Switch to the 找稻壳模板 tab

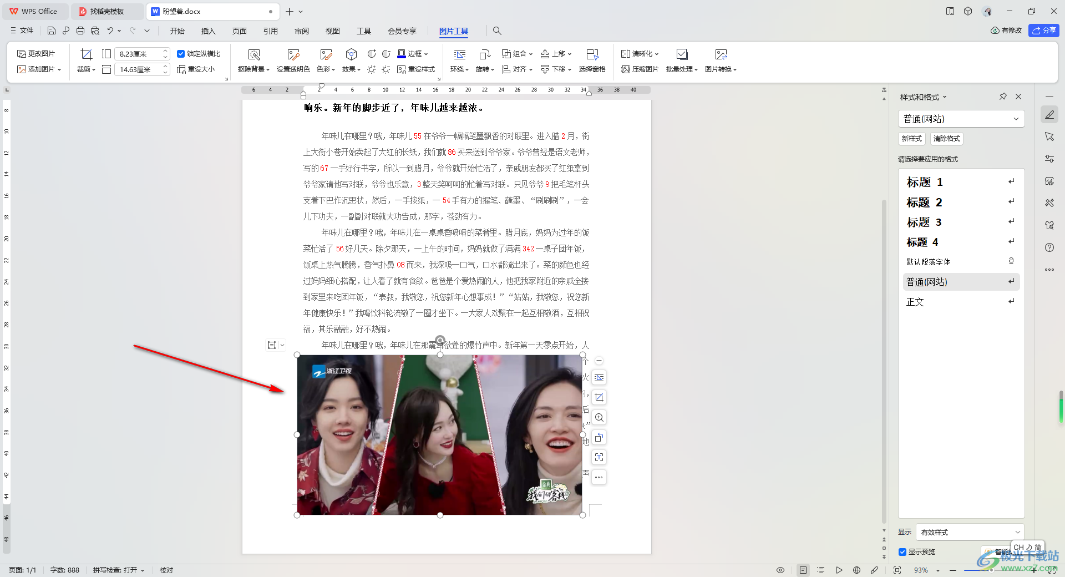[107, 11]
